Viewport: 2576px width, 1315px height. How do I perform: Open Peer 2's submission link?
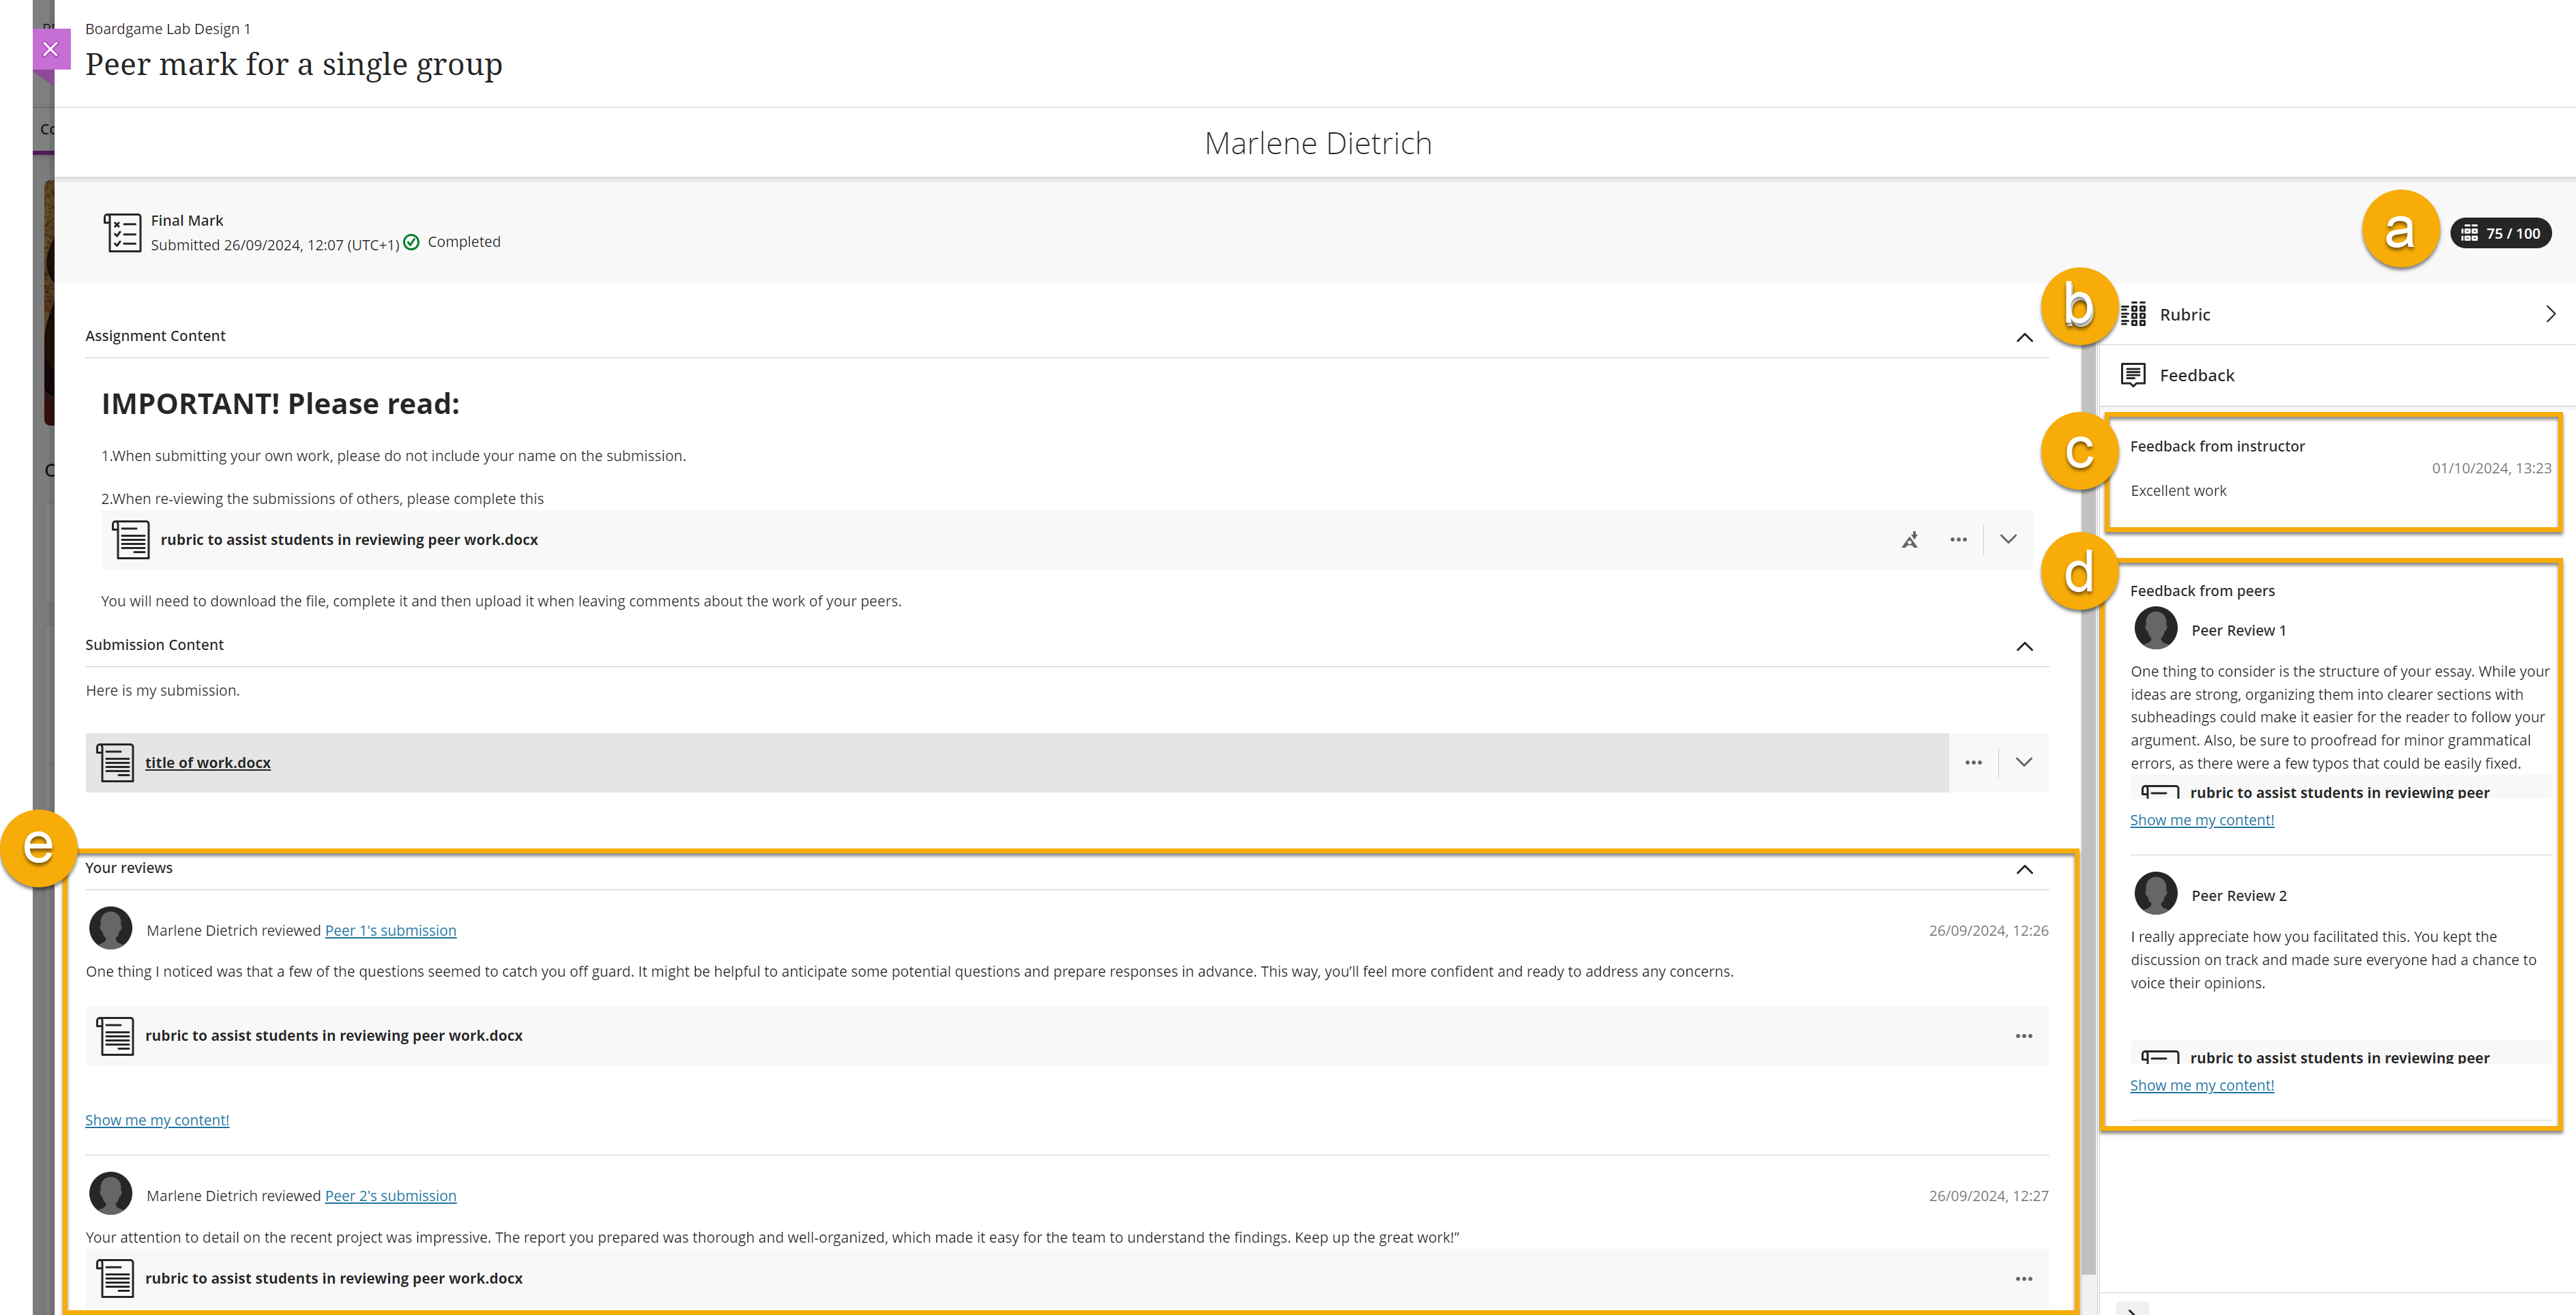390,1196
